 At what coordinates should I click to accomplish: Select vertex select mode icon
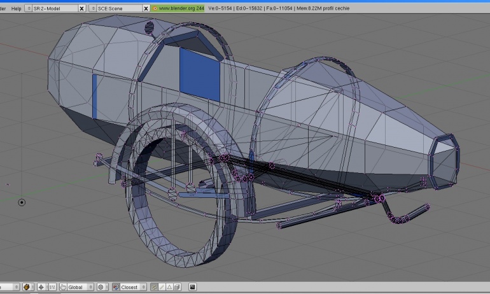coord(155,287)
